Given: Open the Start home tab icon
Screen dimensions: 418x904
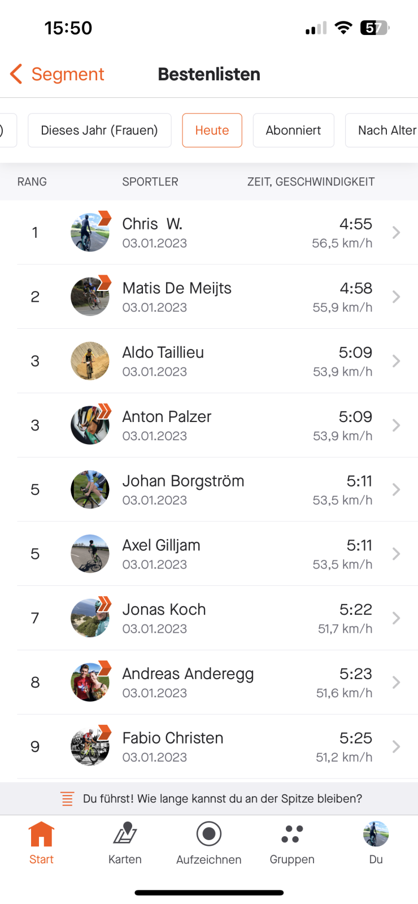Looking at the screenshot, I should click(41, 835).
